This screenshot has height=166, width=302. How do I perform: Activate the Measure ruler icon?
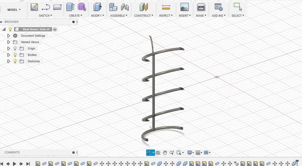166,8
